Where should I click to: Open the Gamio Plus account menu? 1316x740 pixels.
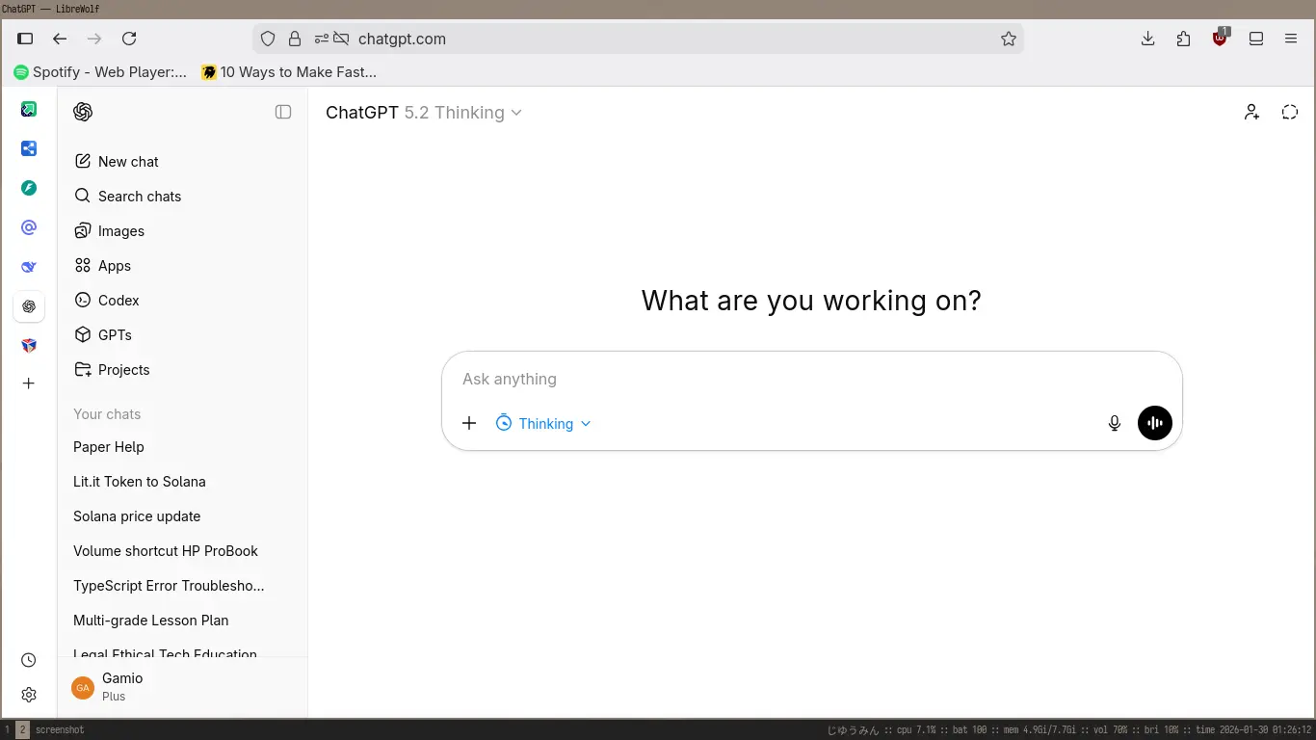[x=183, y=687]
